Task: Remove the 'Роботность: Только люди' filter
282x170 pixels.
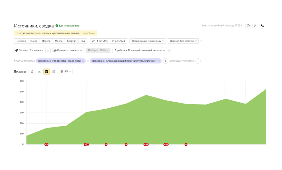Action: pyautogui.click(x=83, y=61)
